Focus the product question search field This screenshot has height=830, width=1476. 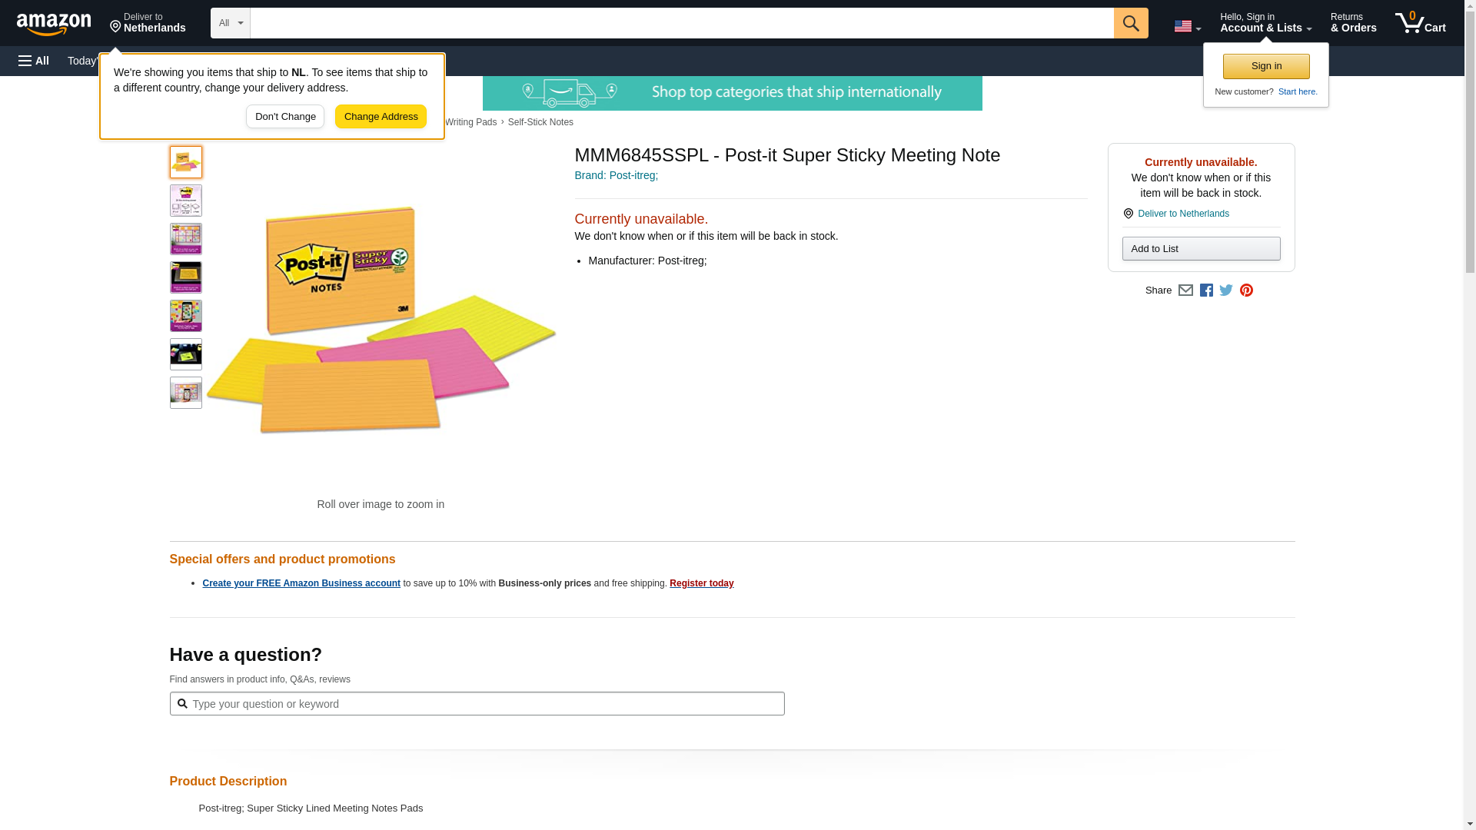(477, 704)
